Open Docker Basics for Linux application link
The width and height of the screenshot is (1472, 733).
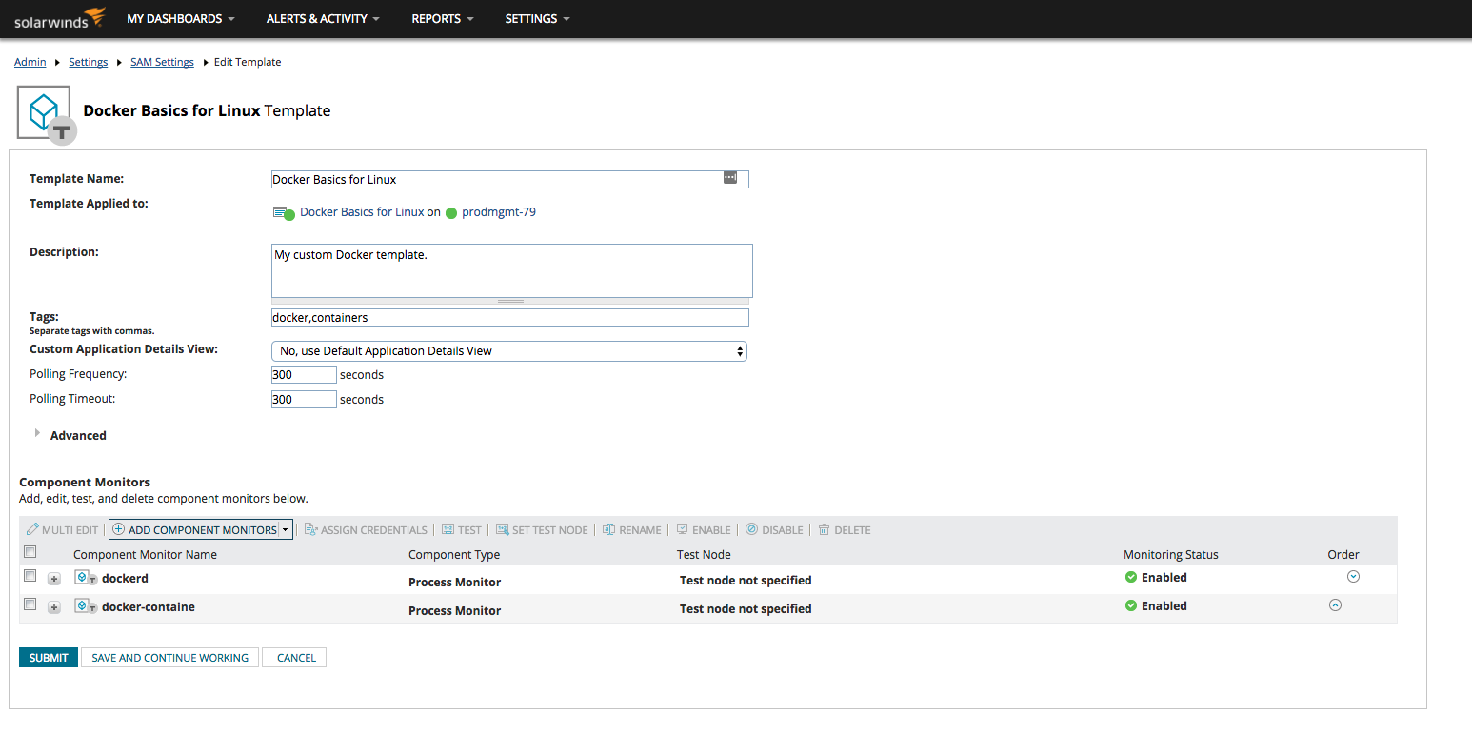click(362, 212)
